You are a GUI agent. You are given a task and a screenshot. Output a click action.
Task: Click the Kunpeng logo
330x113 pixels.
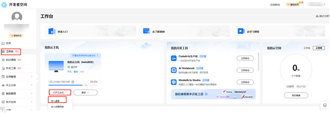point(227,92)
